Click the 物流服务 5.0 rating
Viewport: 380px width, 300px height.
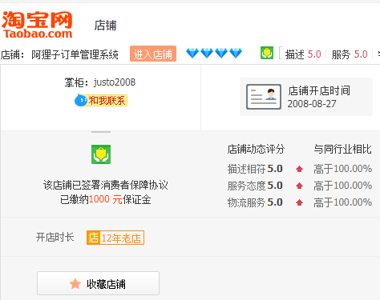pyautogui.click(x=255, y=202)
